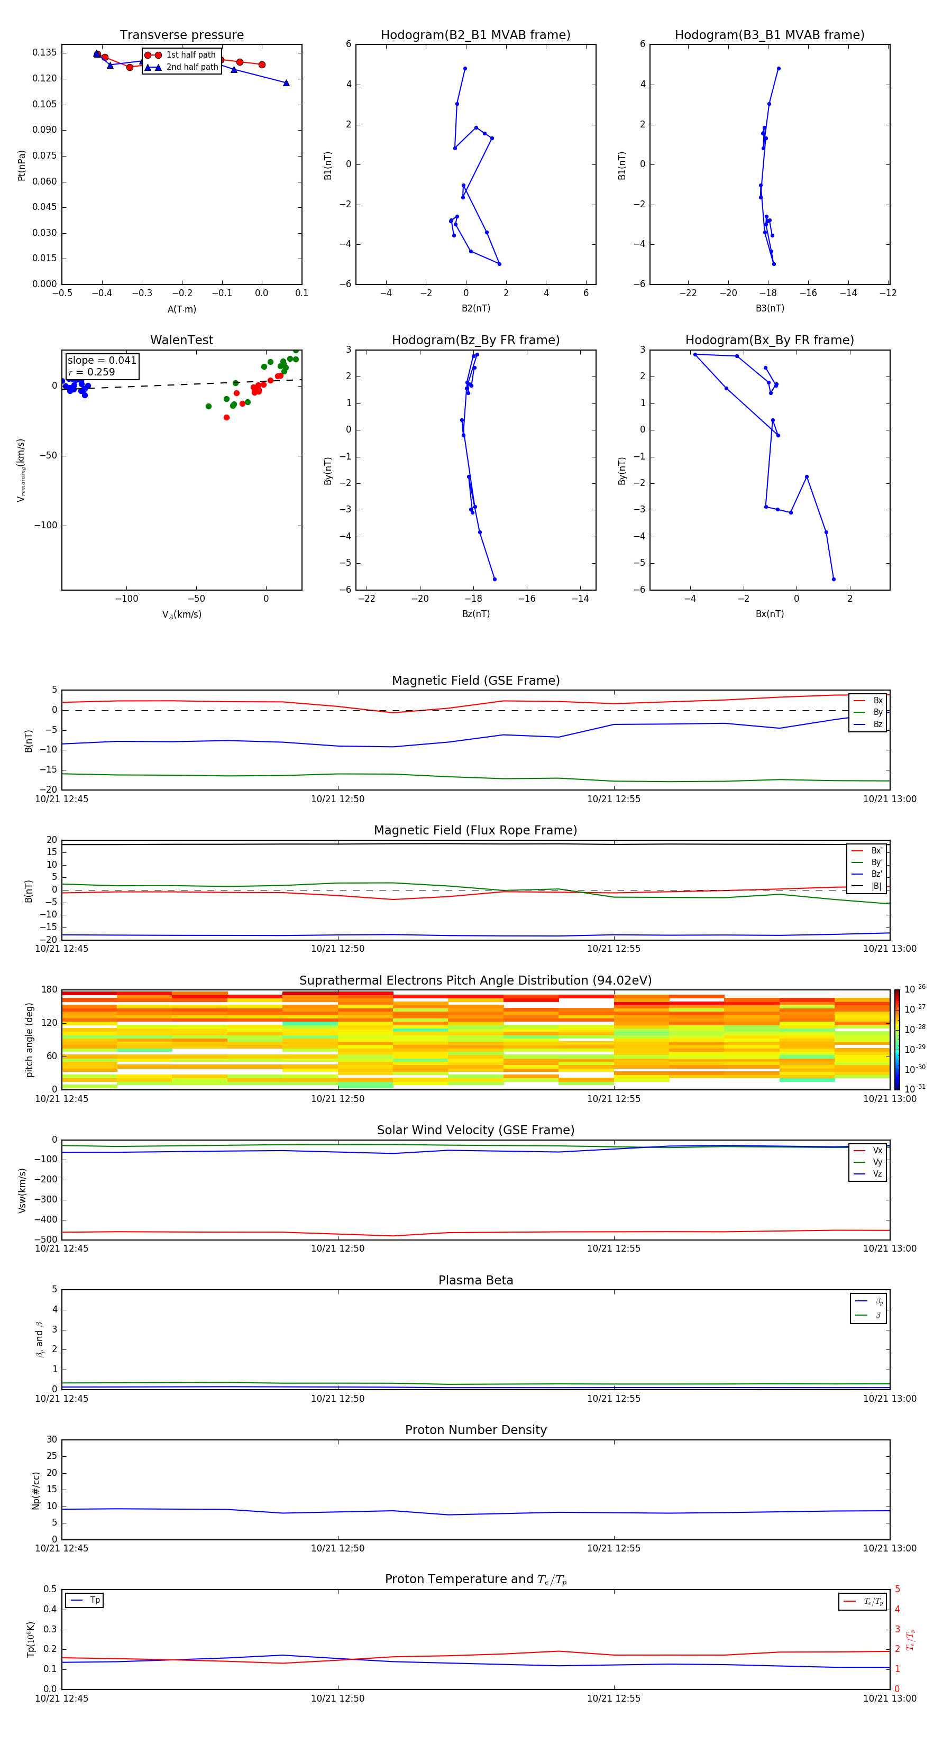Click the Bx legend entry in GSE Frame plot
Screen dimensions: 952x1745
[868, 701]
